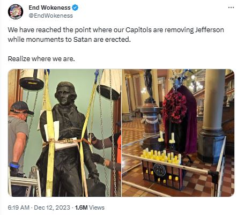Open the three-dot more options menu
The image size is (237, 215).
pos(231,8)
